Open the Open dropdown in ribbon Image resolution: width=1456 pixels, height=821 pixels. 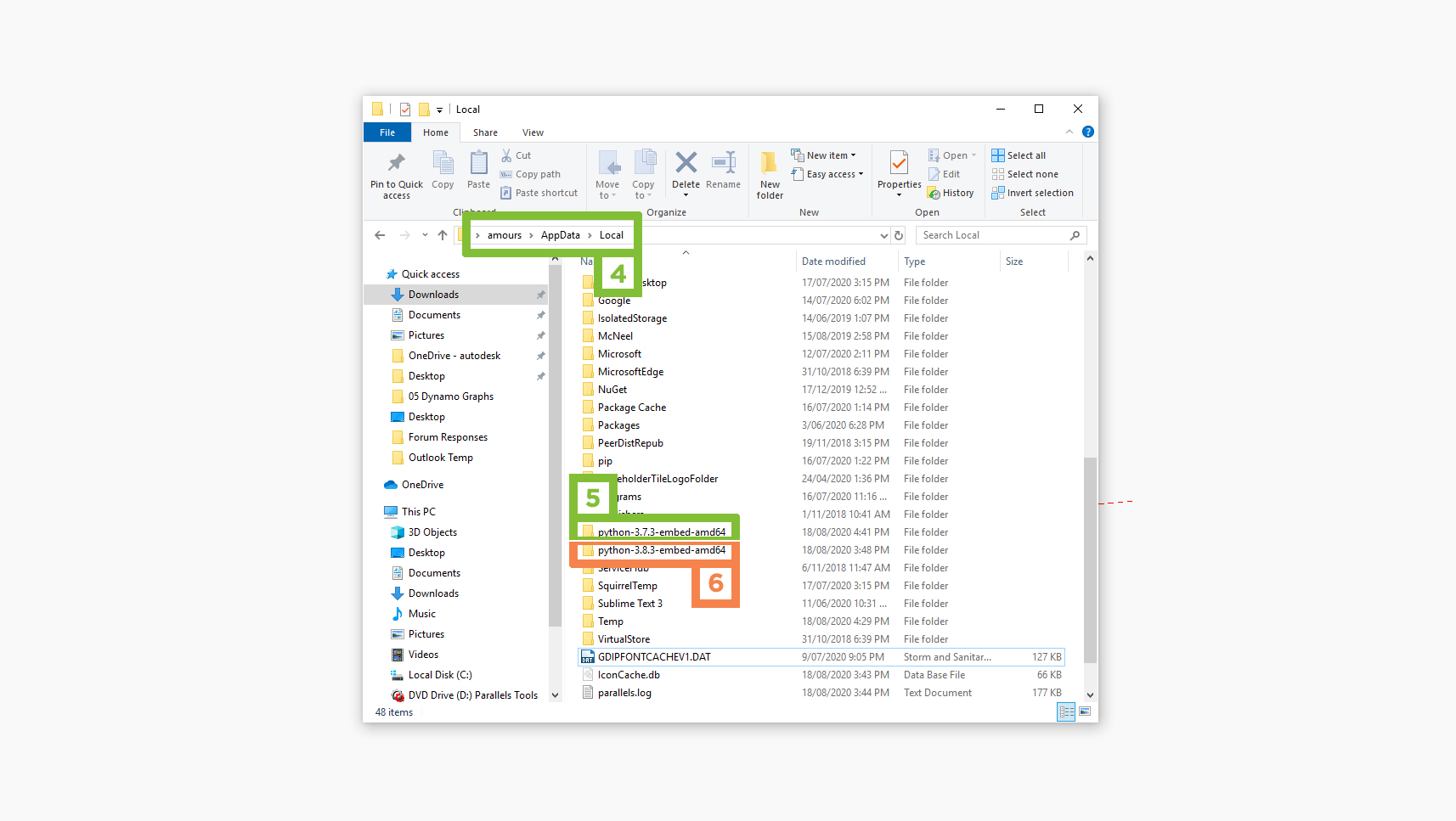(952, 155)
